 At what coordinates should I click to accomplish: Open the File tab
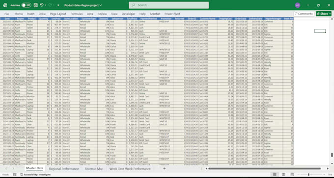6,14
